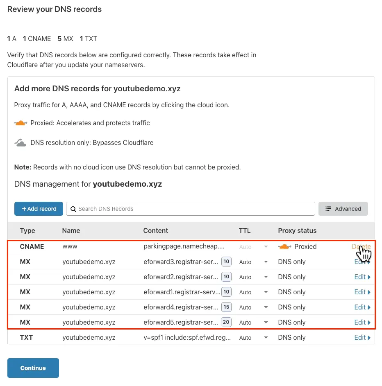This screenshot has height=386, width=382.
Task: Click the priority 10 badge on eforward3 row
Action: click(x=226, y=262)
